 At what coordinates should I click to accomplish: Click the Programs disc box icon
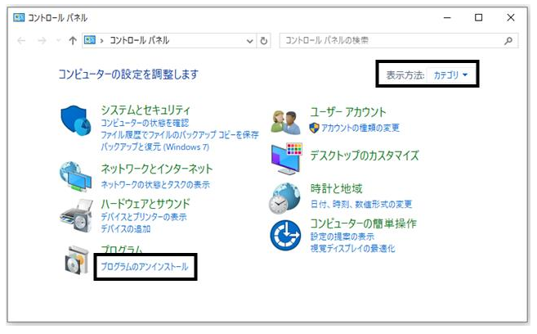(x=77, y=260)
